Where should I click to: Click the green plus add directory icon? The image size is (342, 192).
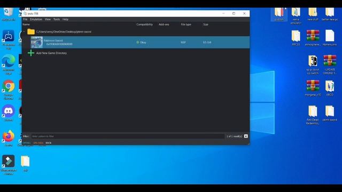[31, 53]
